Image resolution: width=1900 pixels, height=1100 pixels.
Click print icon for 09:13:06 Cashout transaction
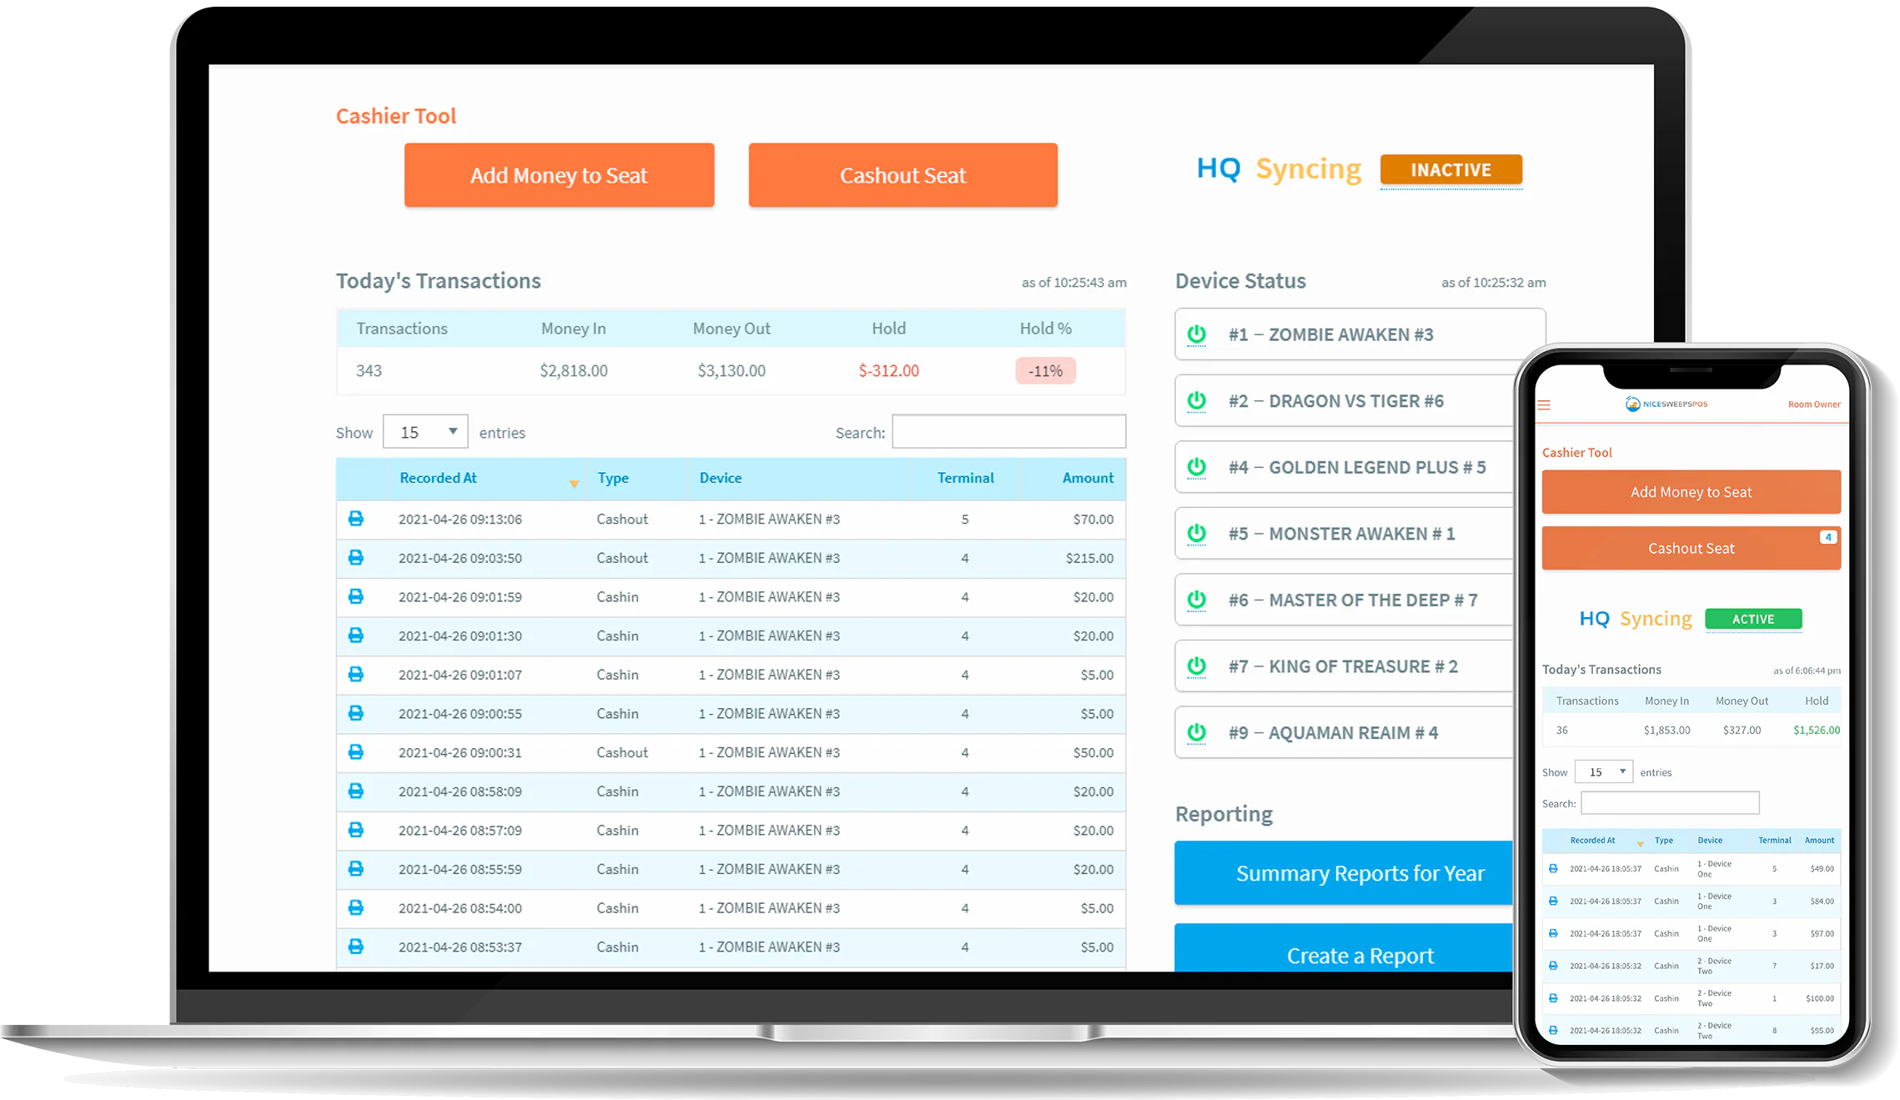[356, 519]
